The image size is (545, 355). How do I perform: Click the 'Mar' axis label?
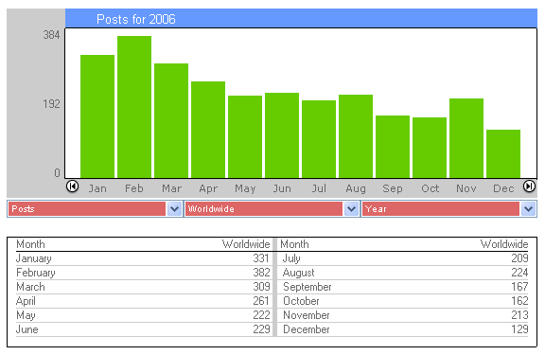coord(171,188)
